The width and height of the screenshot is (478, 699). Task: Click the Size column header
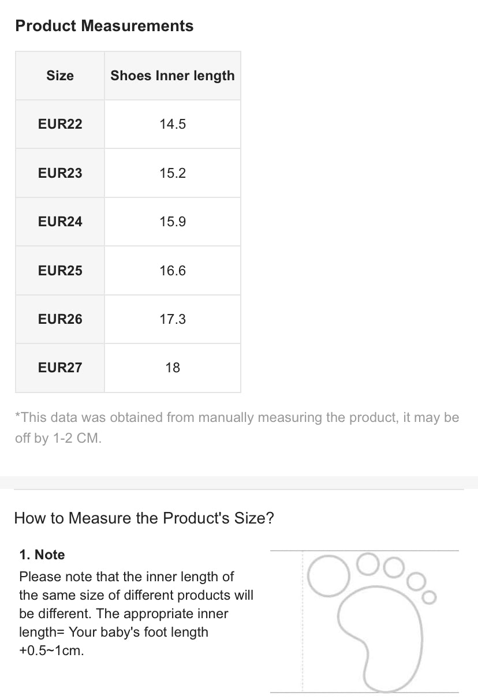tap(60, 76)
